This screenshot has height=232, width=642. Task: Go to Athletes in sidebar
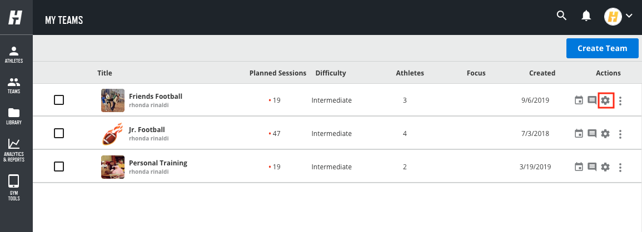click(x=14, y=55)
